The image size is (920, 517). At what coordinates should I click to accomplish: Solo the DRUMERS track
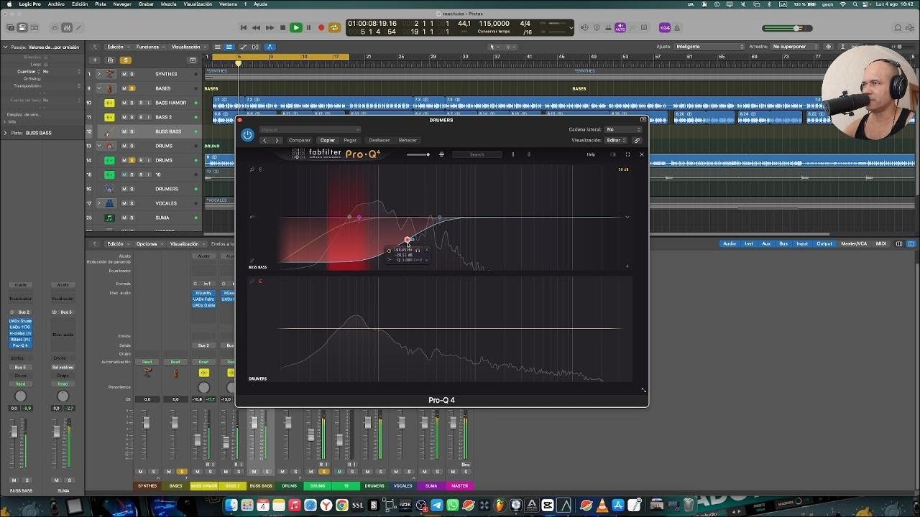[132, 189]
